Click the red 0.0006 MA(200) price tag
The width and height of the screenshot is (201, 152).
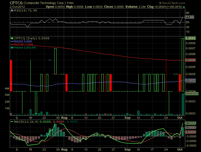click(x=190, y=60)
